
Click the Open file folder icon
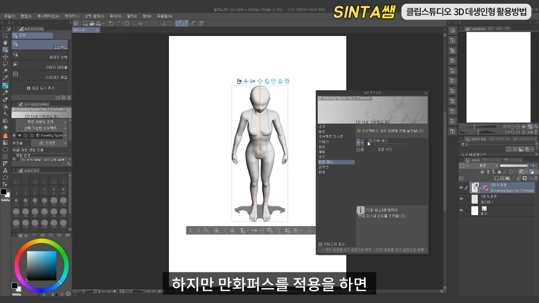coord(92,23)
